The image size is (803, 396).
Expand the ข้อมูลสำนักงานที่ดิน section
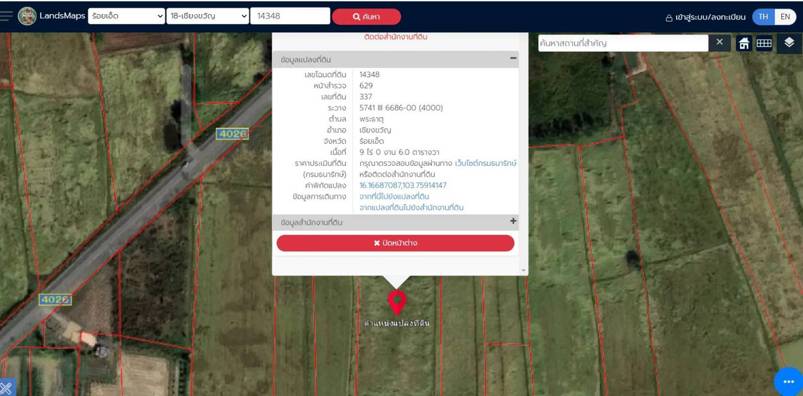pyautogui.click(x=513, y=221)
